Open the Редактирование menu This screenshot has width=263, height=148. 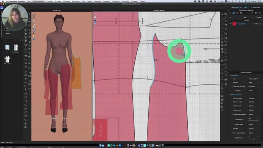coord(38,1)
